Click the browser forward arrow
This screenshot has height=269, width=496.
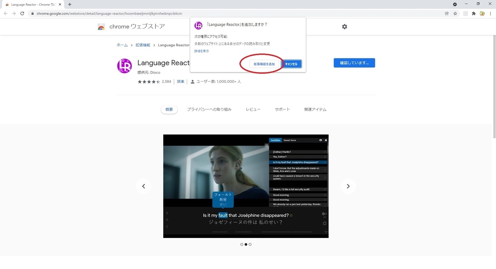[x=14, y=13]
